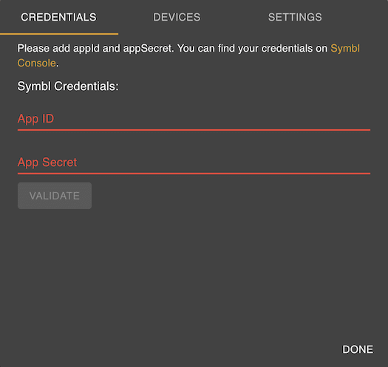Click the red underline beneath App Secret
This screenshot has height=367, width=388.
[x=194, y=174]
